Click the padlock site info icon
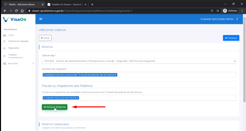 [29, 11]
